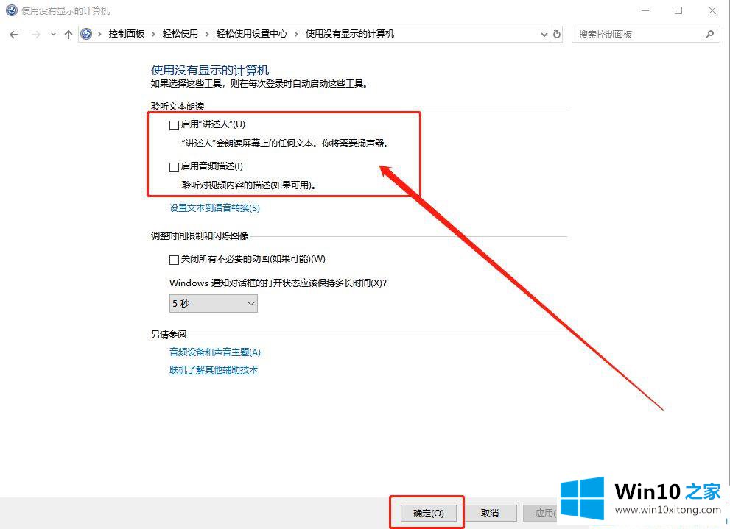Click the 轻松使用设置中心 breadcrumb
Viewport: 730px width, 529px height.
click(252, 34)
